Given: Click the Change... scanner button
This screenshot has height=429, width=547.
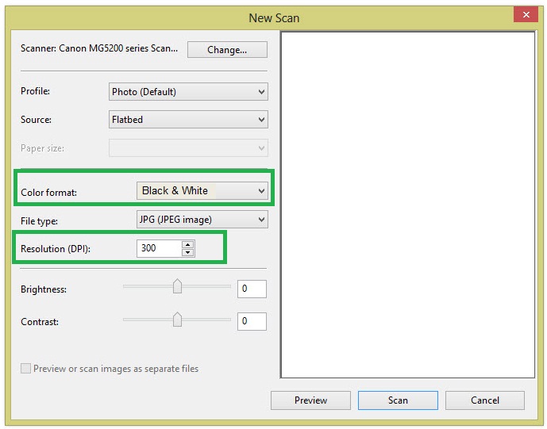Looking at the screenshot, I should (x=227, y=49).
